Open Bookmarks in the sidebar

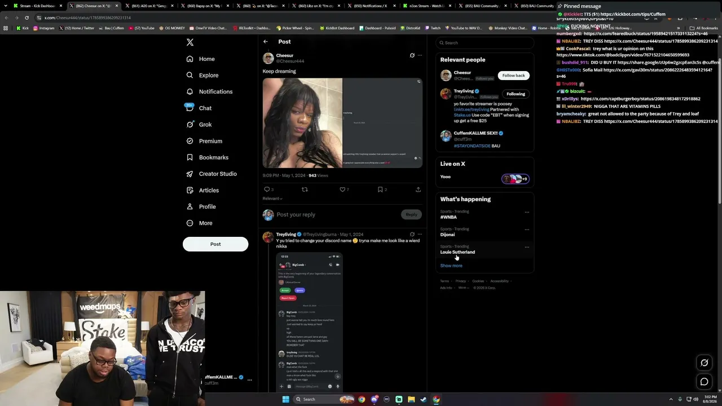(x=207, y=157)
